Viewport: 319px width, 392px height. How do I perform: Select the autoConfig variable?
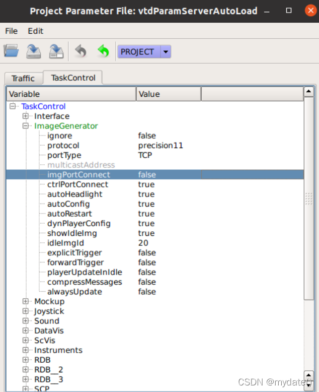(68, 204)
